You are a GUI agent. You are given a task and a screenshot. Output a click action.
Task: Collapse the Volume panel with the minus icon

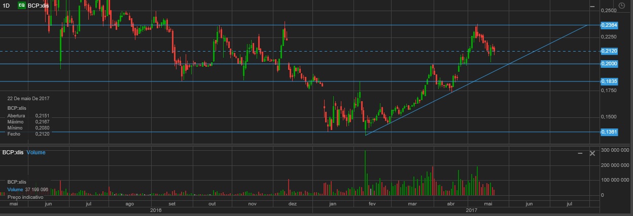(x=580, y=153)
